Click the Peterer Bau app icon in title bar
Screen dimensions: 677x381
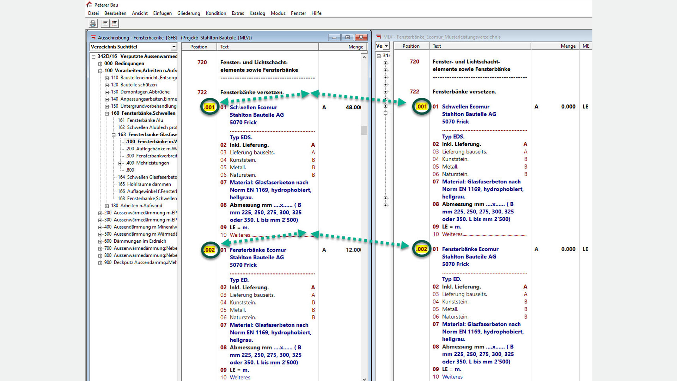89,5
